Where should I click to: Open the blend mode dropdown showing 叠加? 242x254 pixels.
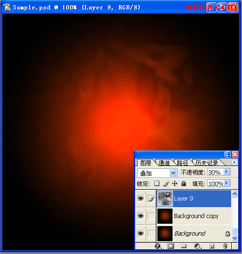point(157,173)
